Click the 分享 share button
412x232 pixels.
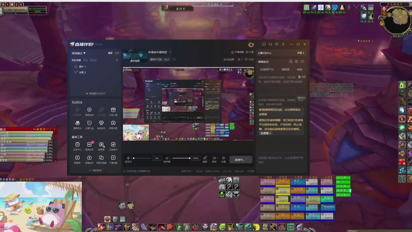pos(250,52)
